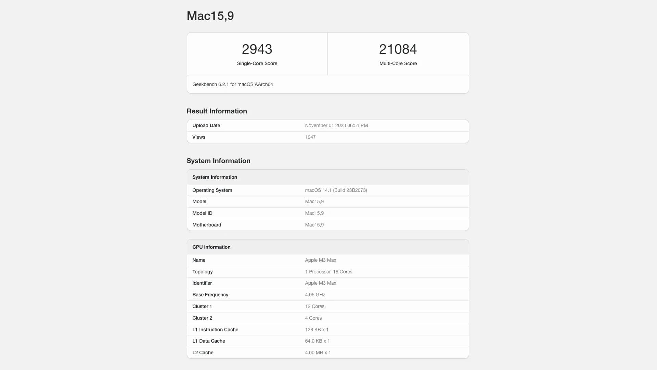Click the multi-core score 21084
The height and width of the screenshot is (370, 657).
(398, 49)
